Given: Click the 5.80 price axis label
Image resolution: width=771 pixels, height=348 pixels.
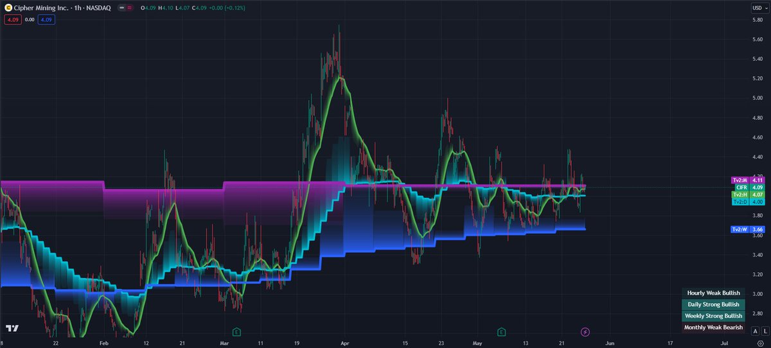Looking at the screenshot, I should coord(758,21).
